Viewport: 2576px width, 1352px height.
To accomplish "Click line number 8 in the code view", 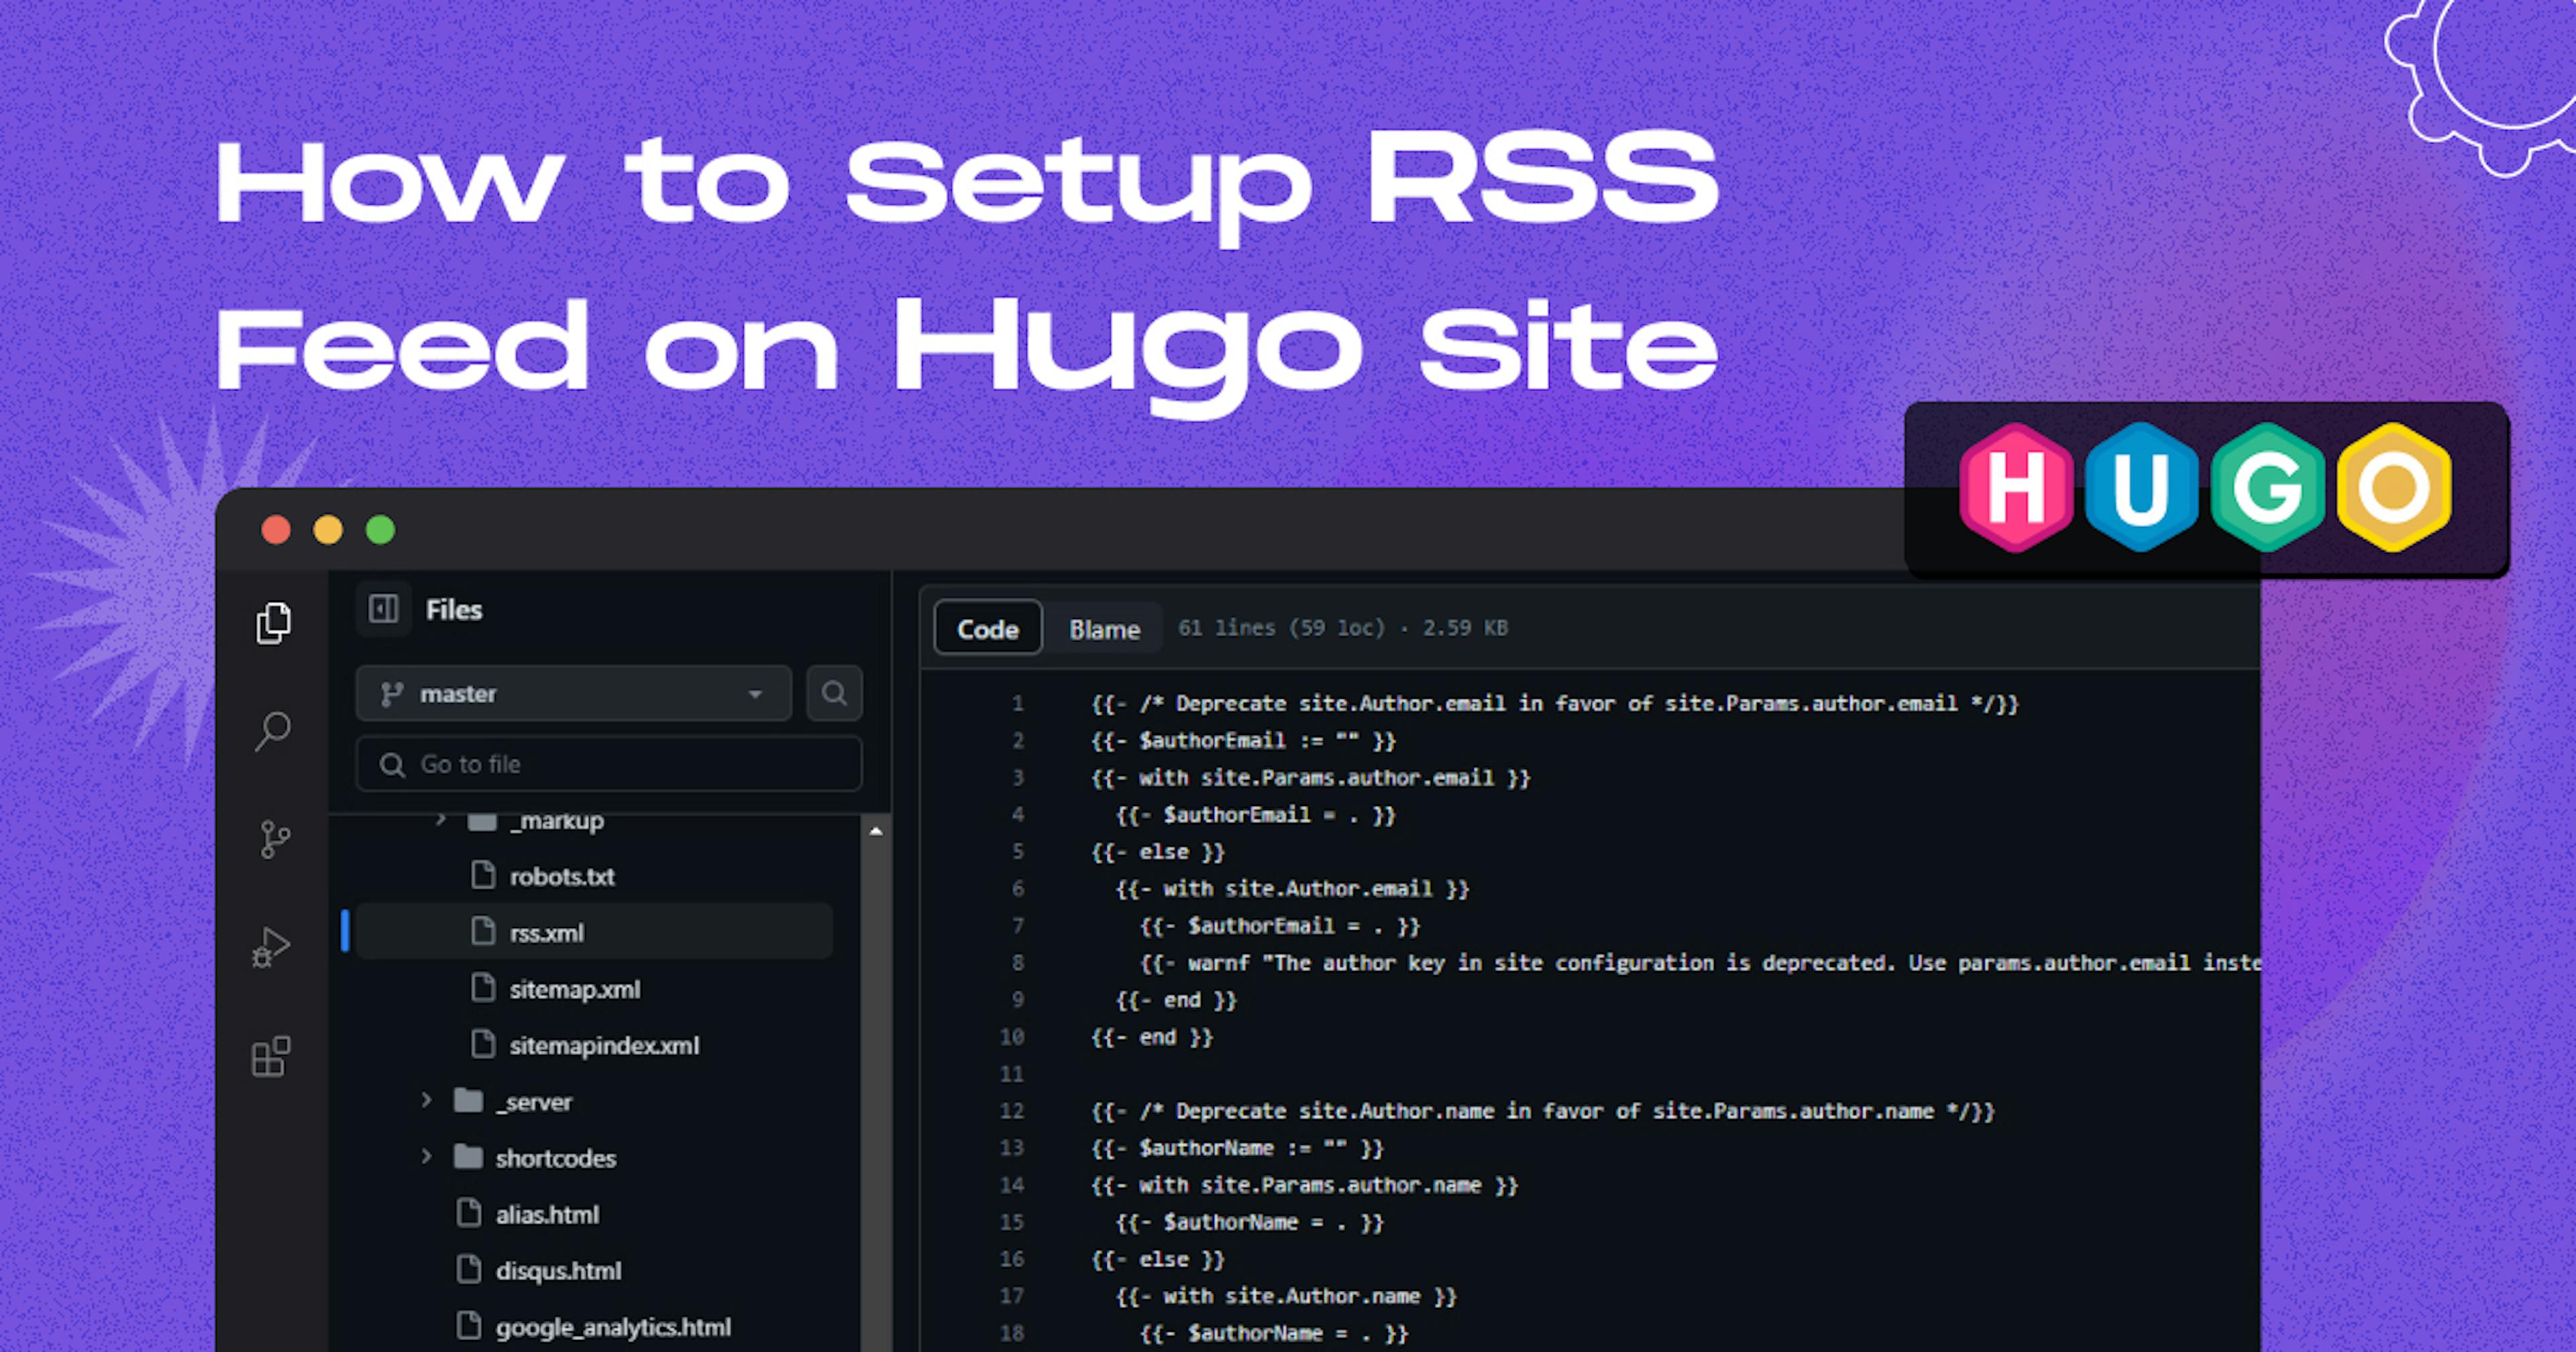I will coord(1017,962).
